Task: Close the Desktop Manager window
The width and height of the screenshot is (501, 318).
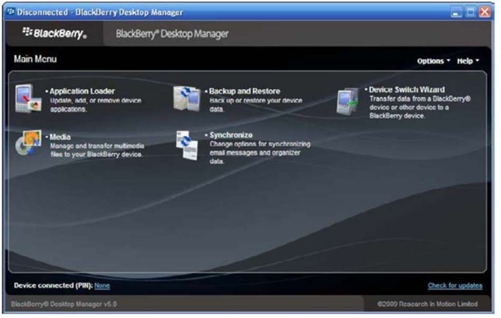Action: (485, 13)
